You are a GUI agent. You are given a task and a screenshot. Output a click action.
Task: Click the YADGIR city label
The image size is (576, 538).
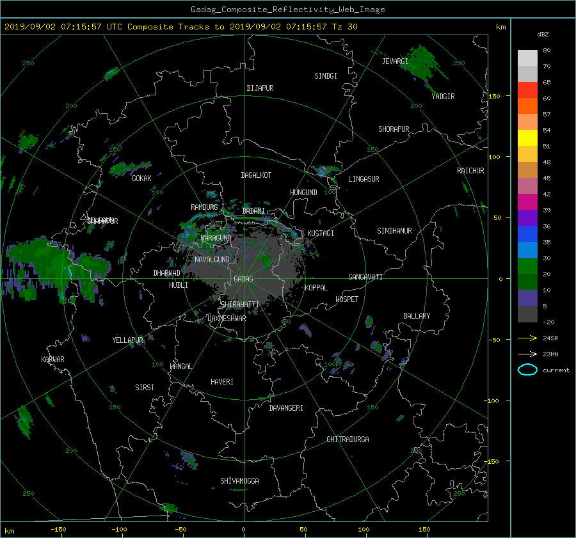(x=443, y=97)
